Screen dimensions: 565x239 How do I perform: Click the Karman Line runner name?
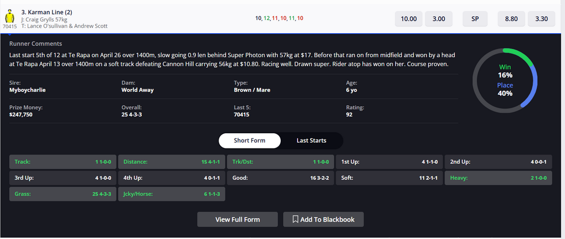point(46,12)
